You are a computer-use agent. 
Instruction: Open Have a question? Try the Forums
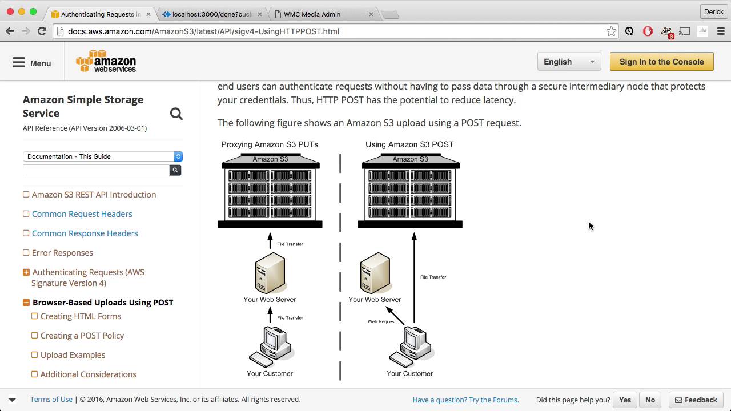coord(465,400)
